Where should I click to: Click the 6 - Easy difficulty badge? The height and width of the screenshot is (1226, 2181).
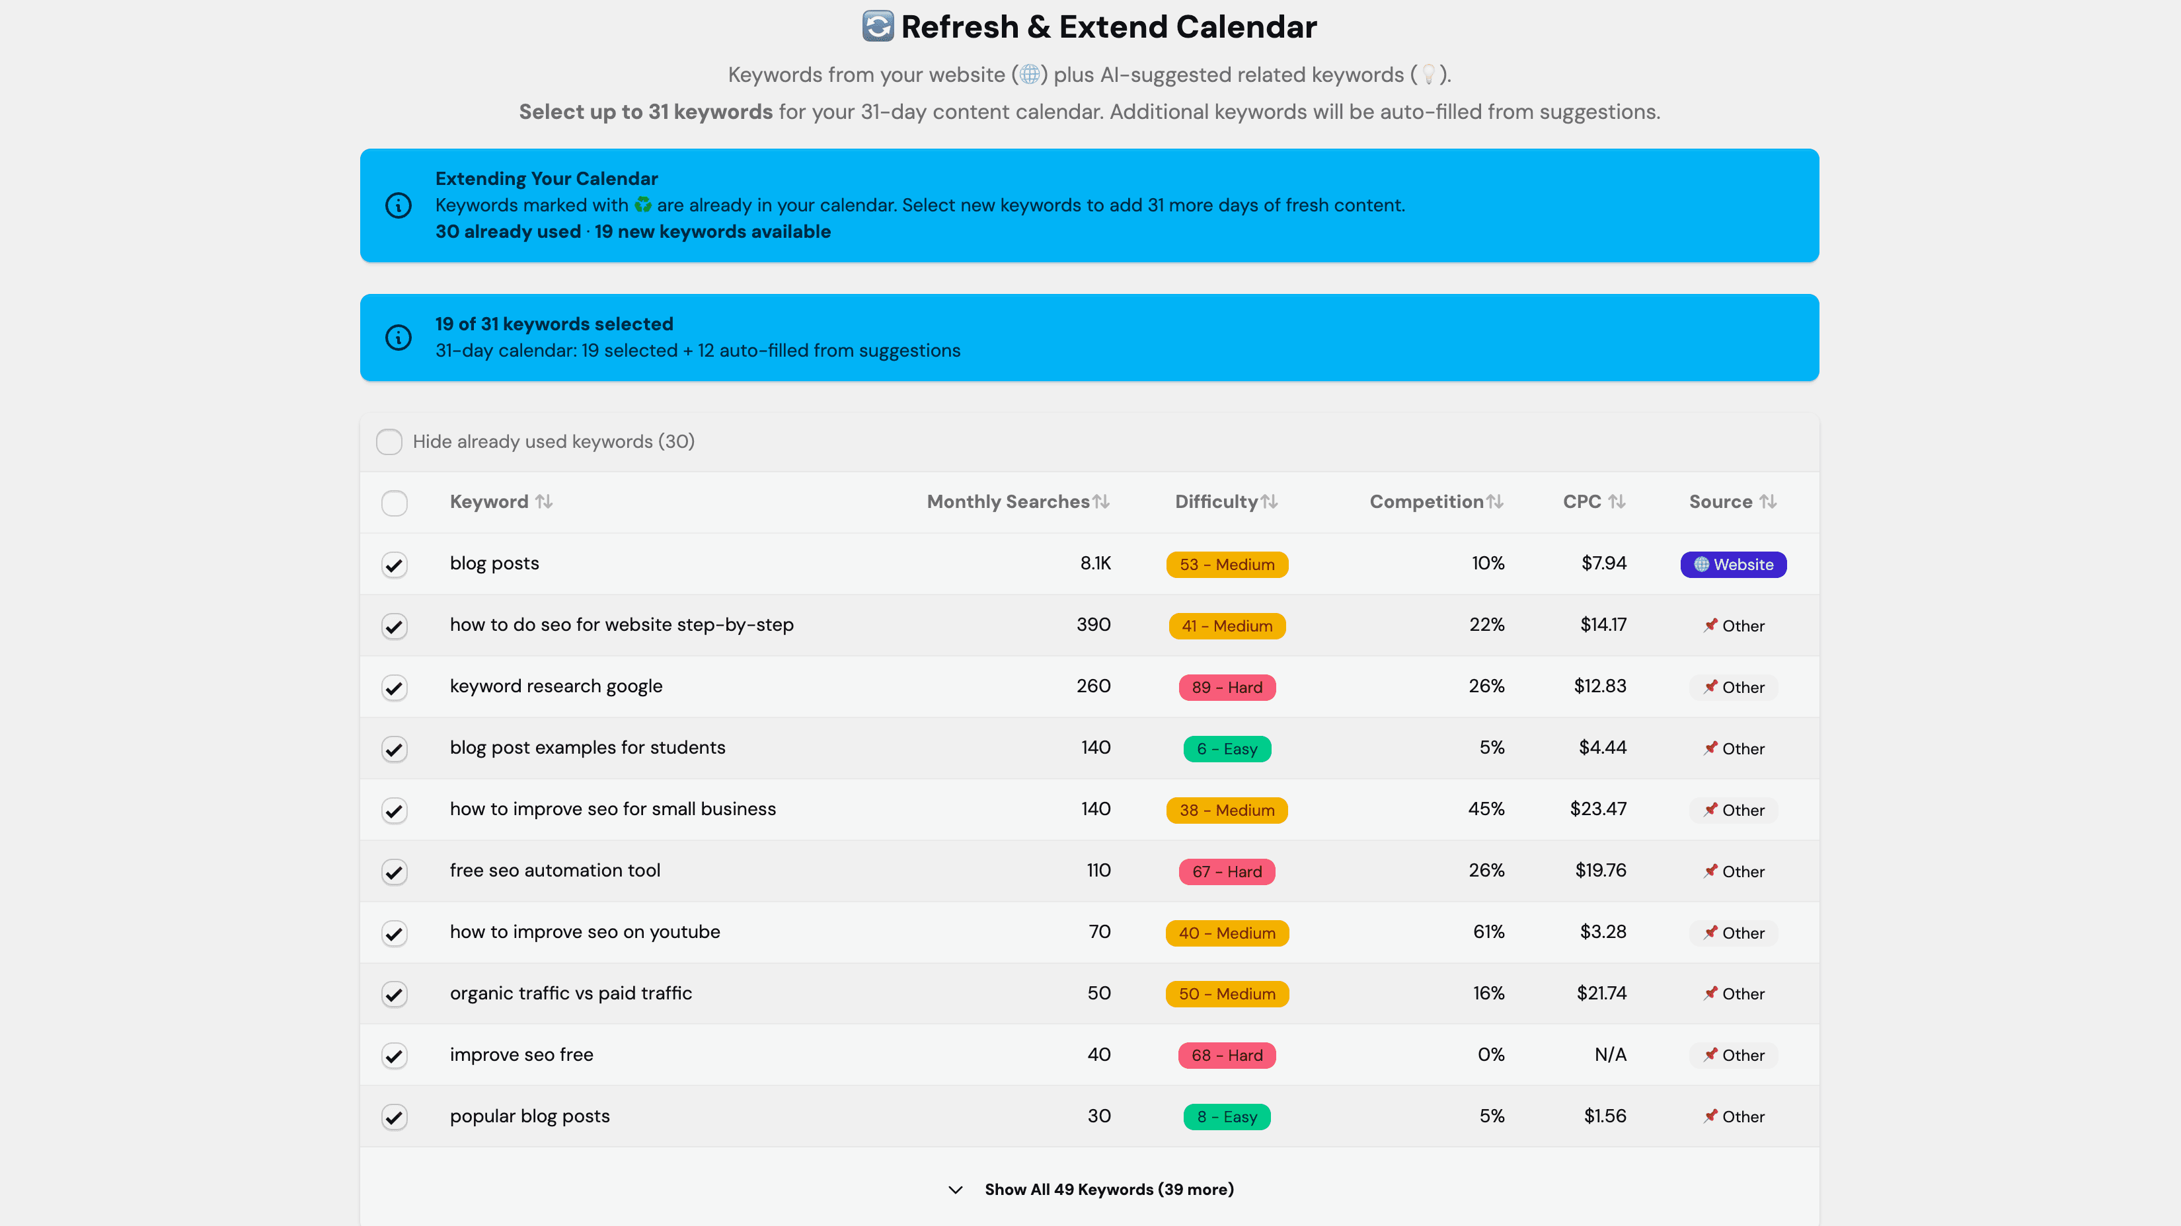coord(1227,748)
